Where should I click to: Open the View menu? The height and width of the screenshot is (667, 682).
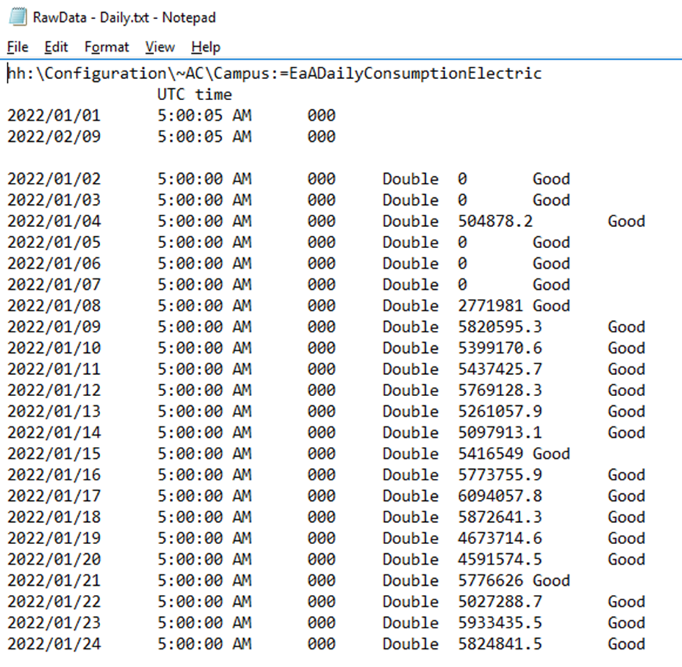(x=160, y=47)
